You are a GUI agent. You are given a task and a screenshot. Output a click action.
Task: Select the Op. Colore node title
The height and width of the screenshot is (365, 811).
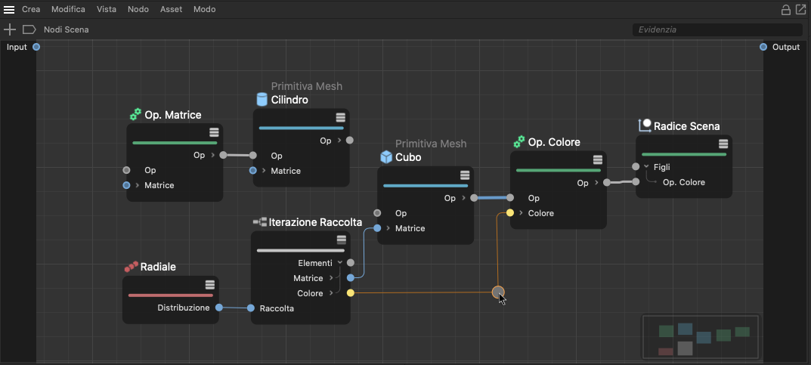[x=554, y=142]
